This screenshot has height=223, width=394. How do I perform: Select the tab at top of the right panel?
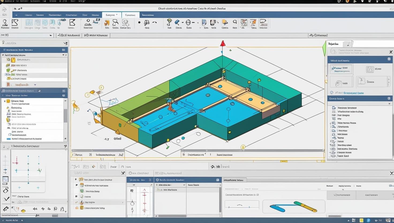[x=339, y=44]
